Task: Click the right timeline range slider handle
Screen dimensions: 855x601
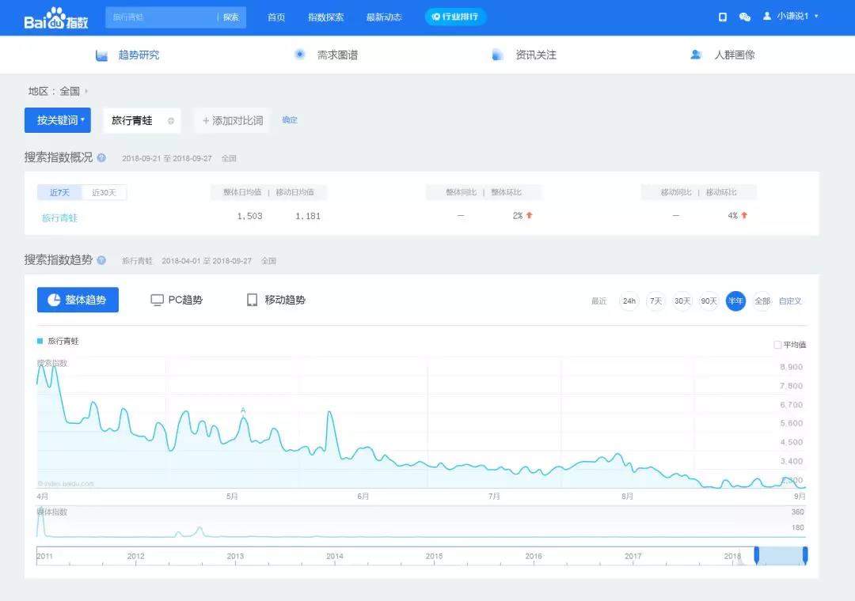Action: 805,555
